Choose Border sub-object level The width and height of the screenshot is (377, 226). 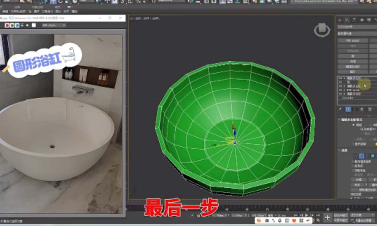367,156
